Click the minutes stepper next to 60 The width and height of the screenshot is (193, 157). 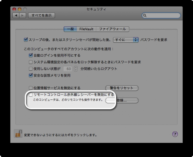(x=76, y=69)
